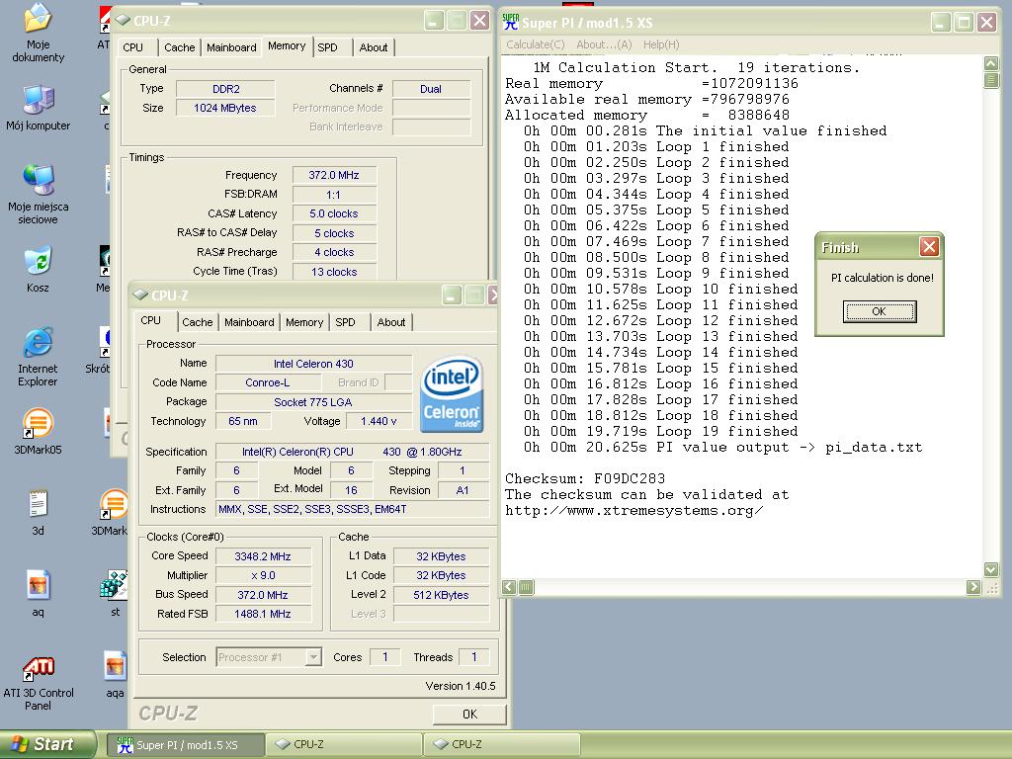Click Intel Celeron 430 name field
The width and height of the screenshot is (1012, 759).
tap(313, 364)
